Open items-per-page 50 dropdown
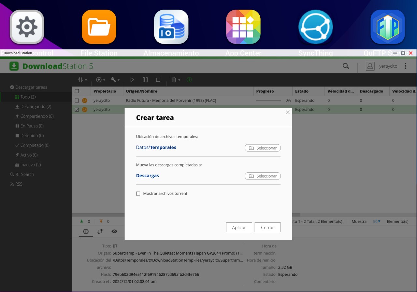 tap(377, 221)
